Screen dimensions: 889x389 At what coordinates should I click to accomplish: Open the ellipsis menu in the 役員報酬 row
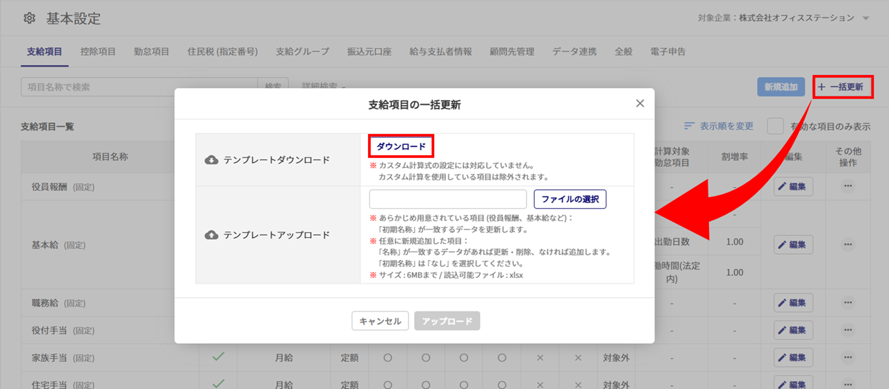click(847, 186)
